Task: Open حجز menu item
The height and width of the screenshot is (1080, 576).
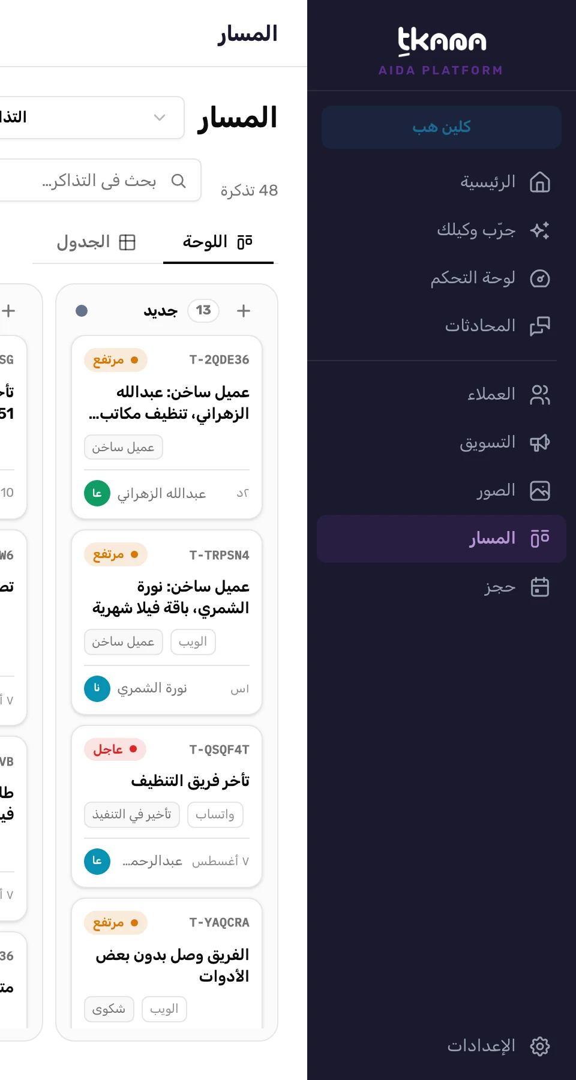Action: click(442, 586)
